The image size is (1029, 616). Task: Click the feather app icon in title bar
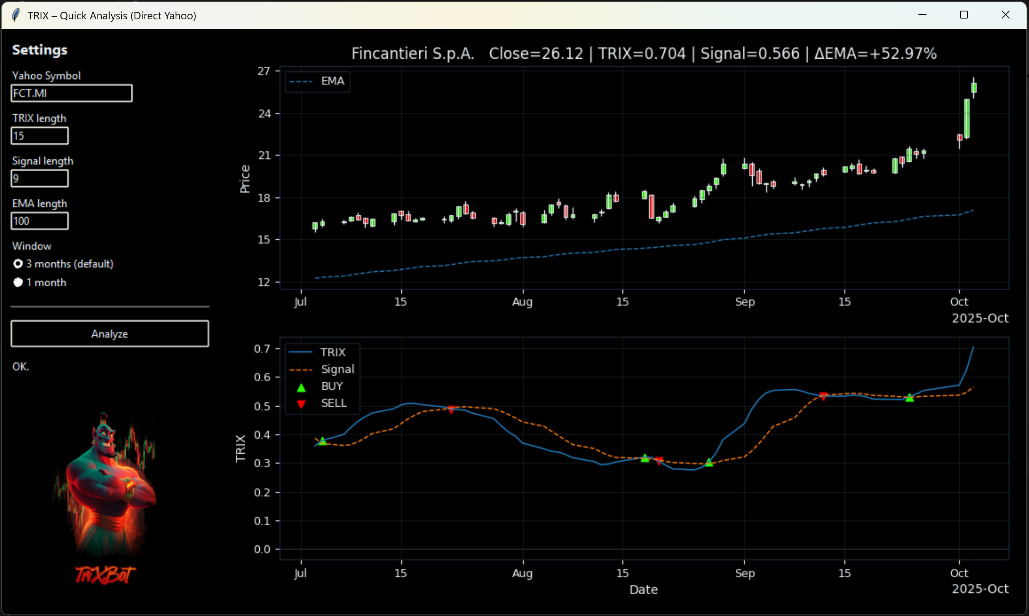pos(16,15)
